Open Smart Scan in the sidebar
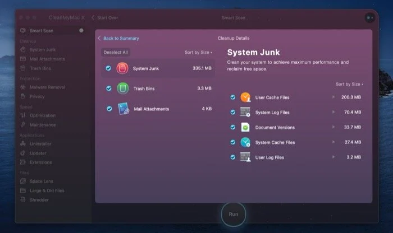The height and width of the screenshot is (233, 393). pyautogui.click(x=52, y=30)
